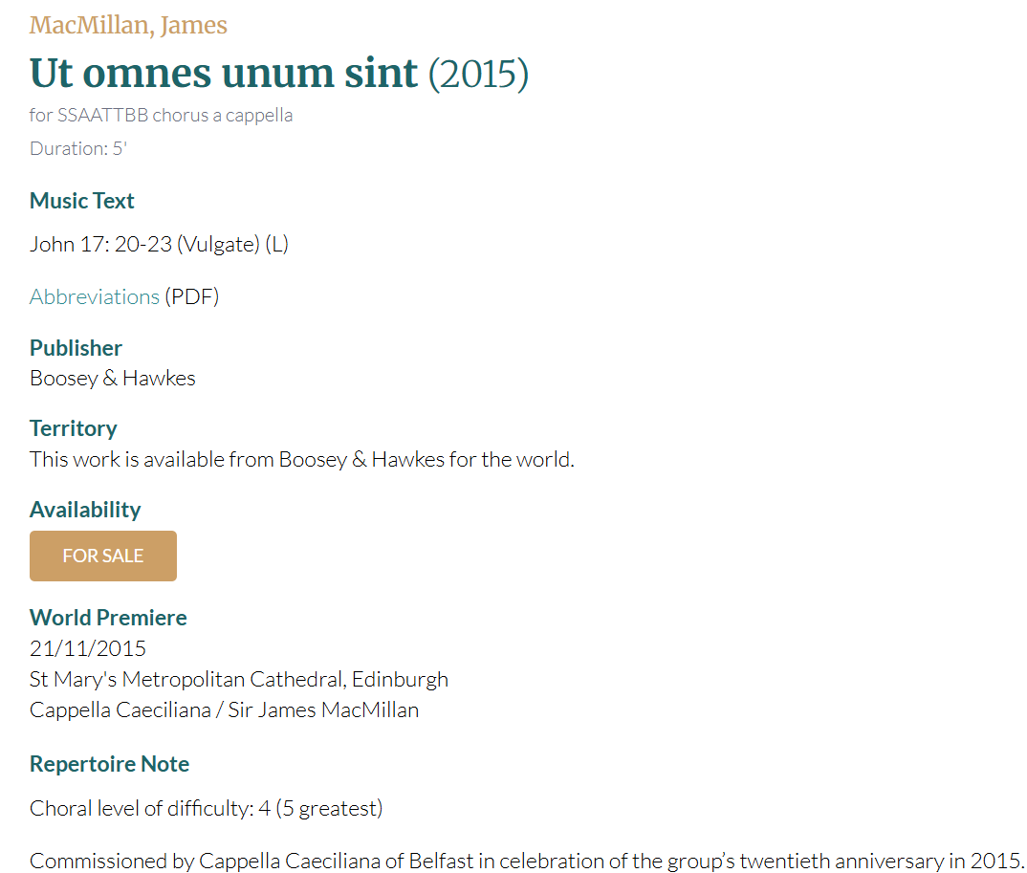Screen dimensions: 1027x873
Task: Click the premiere date 21/11/2015
Action: [88, 648]
